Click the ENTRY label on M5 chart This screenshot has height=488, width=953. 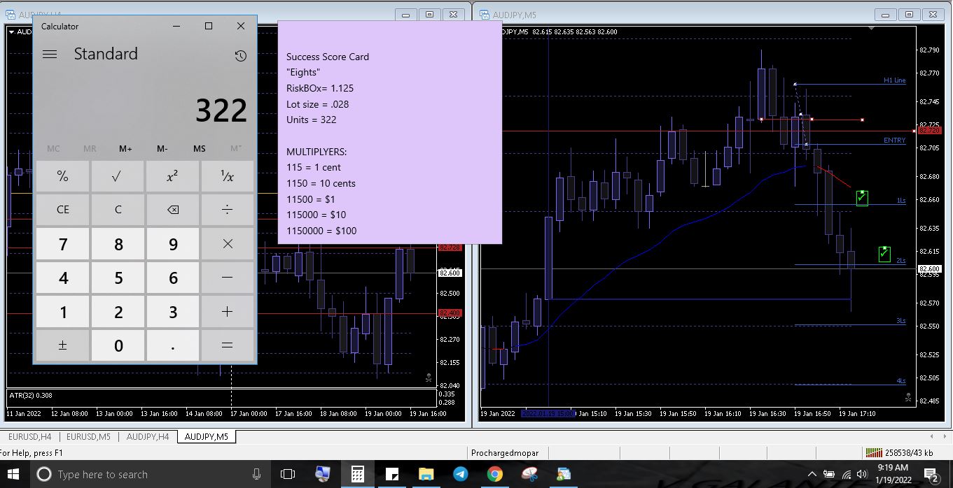click(x=894, y=141)
